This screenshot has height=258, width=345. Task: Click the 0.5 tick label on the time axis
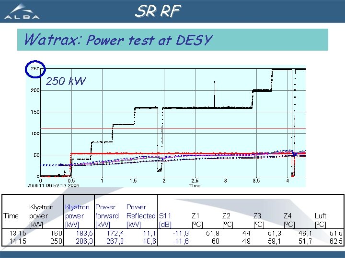coord(71,181)
